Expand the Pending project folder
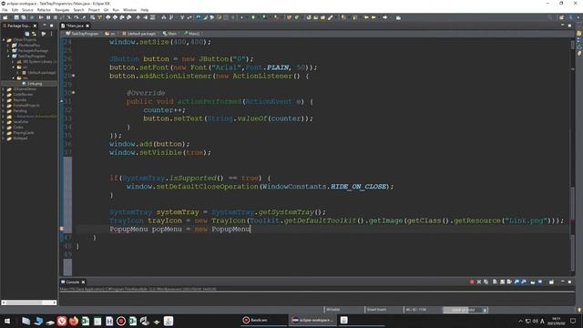The image size is (583, 328). coord(4,111)
